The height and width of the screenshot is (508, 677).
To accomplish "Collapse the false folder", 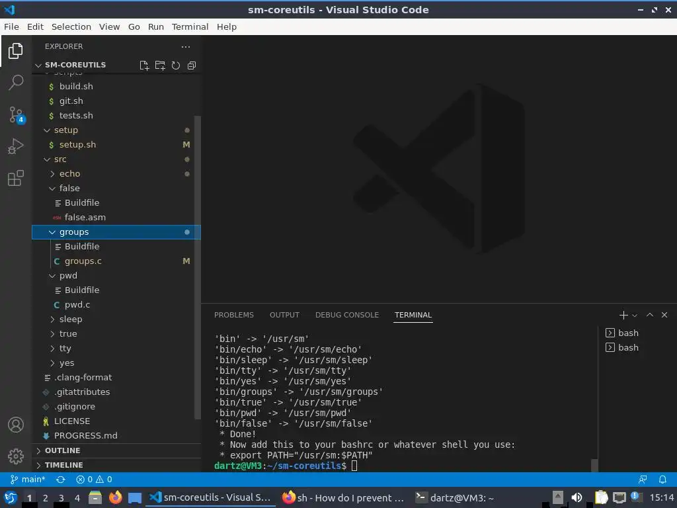I will coord(116,189).
